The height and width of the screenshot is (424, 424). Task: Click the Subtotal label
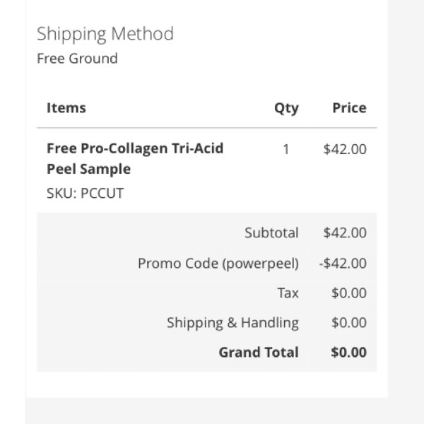(x=271, y=232)
